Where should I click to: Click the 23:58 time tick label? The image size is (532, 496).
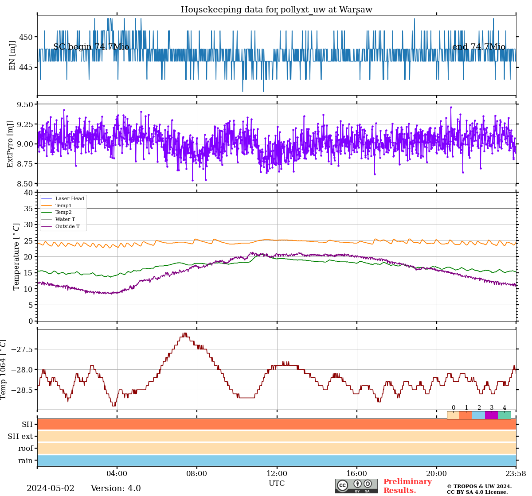pos(516,474)
